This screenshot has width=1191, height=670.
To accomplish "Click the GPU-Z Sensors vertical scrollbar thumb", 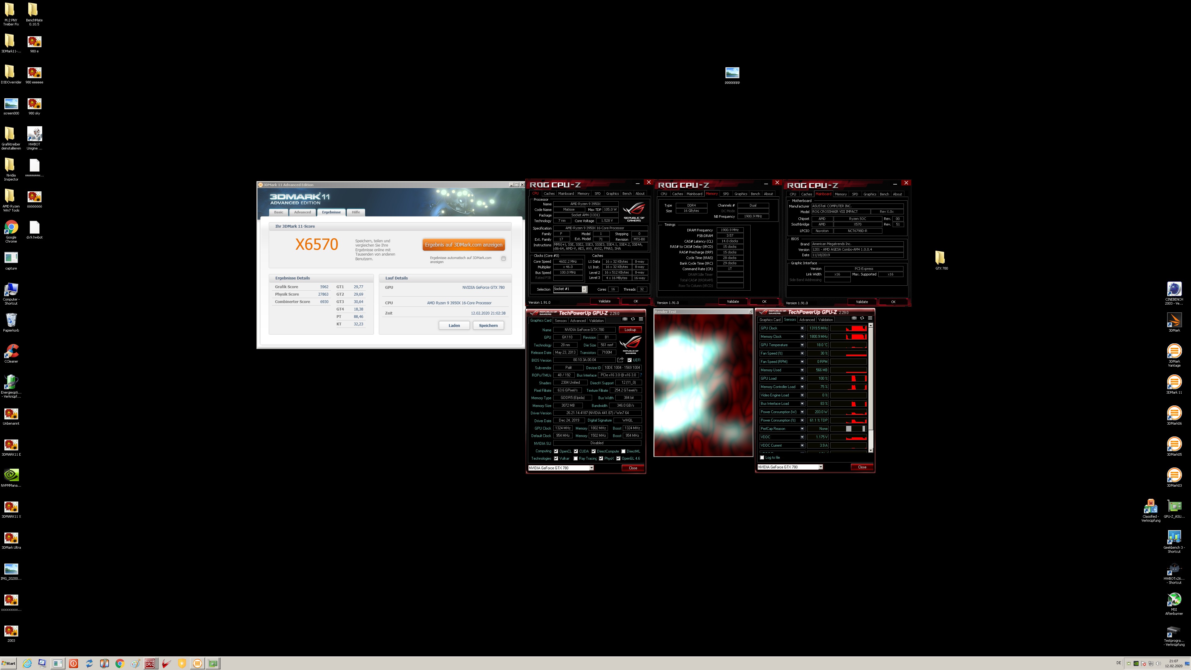I will 871,379.
